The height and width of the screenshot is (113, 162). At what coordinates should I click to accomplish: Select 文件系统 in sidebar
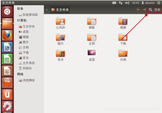pos(27,63)
